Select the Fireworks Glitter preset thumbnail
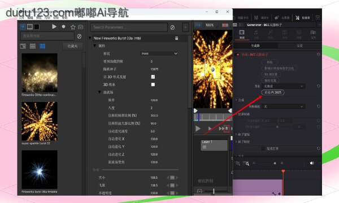Image resolution: width=339 pixels, height=203 pixels. click(40, 73)
